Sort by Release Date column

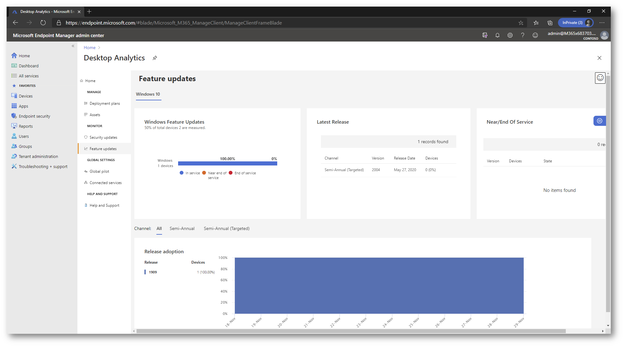point(404,158)
